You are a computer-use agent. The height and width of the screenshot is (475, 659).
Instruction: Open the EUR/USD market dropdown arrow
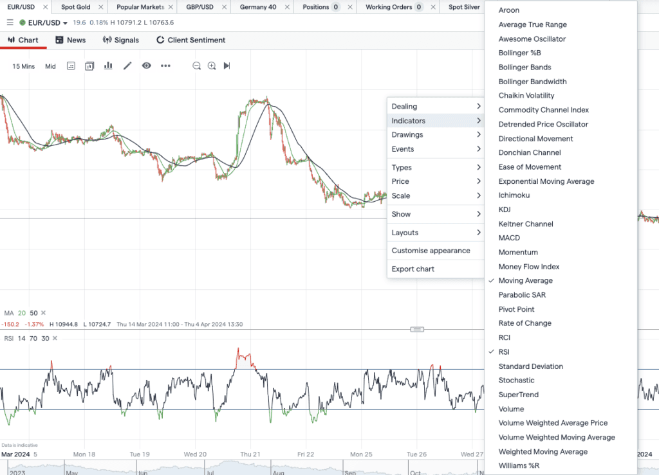tap(65, 23)
